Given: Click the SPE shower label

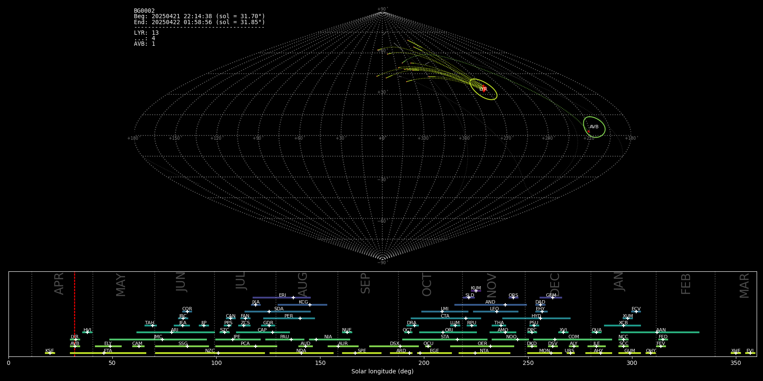Looking at the screenshot, I should coord(362,351).
